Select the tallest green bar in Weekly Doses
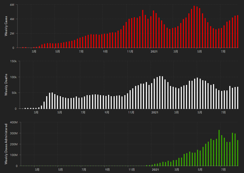This screenshot has width=244, height=173. [x=219, y=148]
